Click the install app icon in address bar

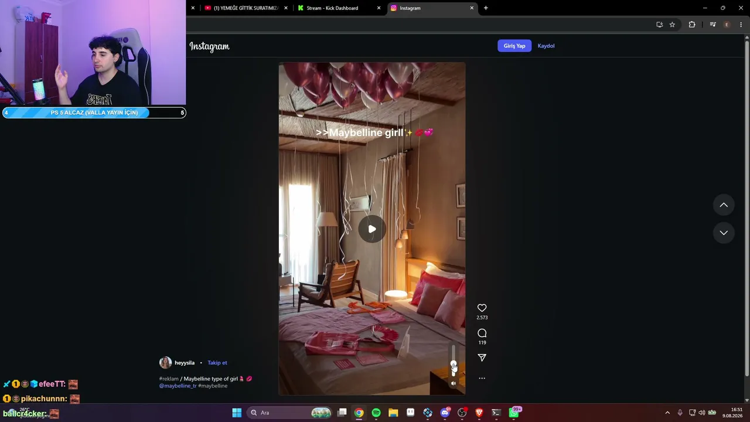(x=659, y=25)
